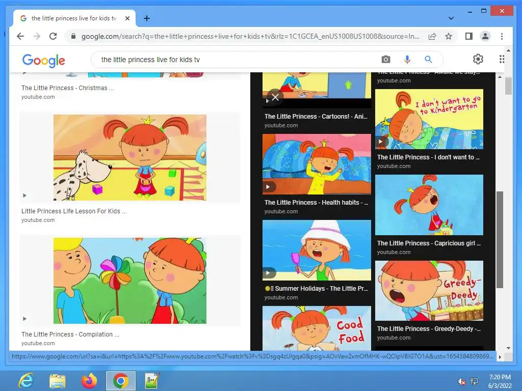Open Internet Explorer from the taskbar
Screen dimensions: 522x391
(26, 381)
